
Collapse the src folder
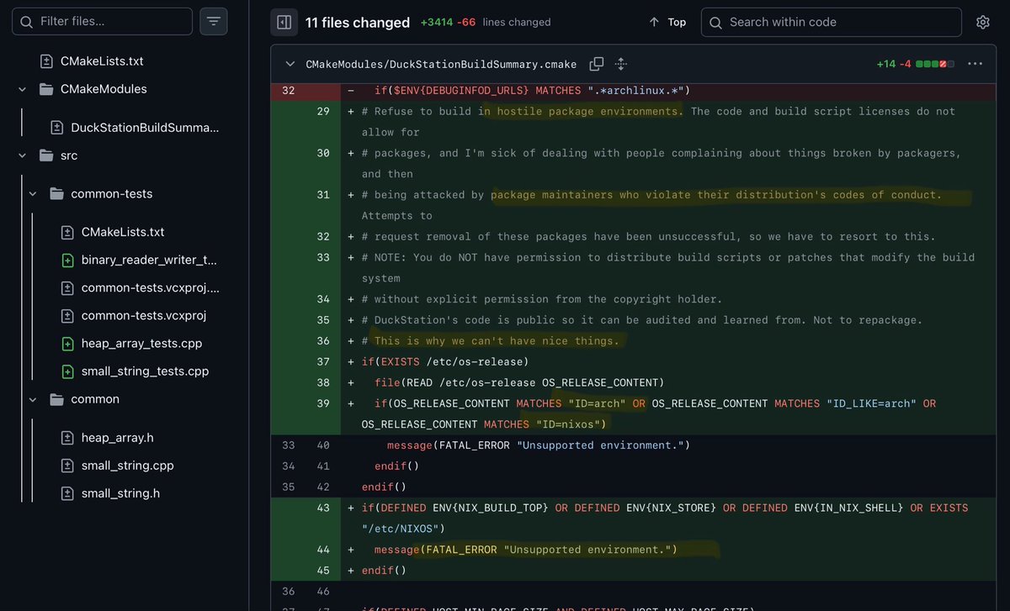(22, 155)
